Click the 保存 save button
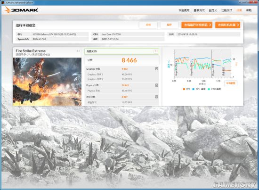The height and width of the screenshot is (190, 259). pos(170,25)
